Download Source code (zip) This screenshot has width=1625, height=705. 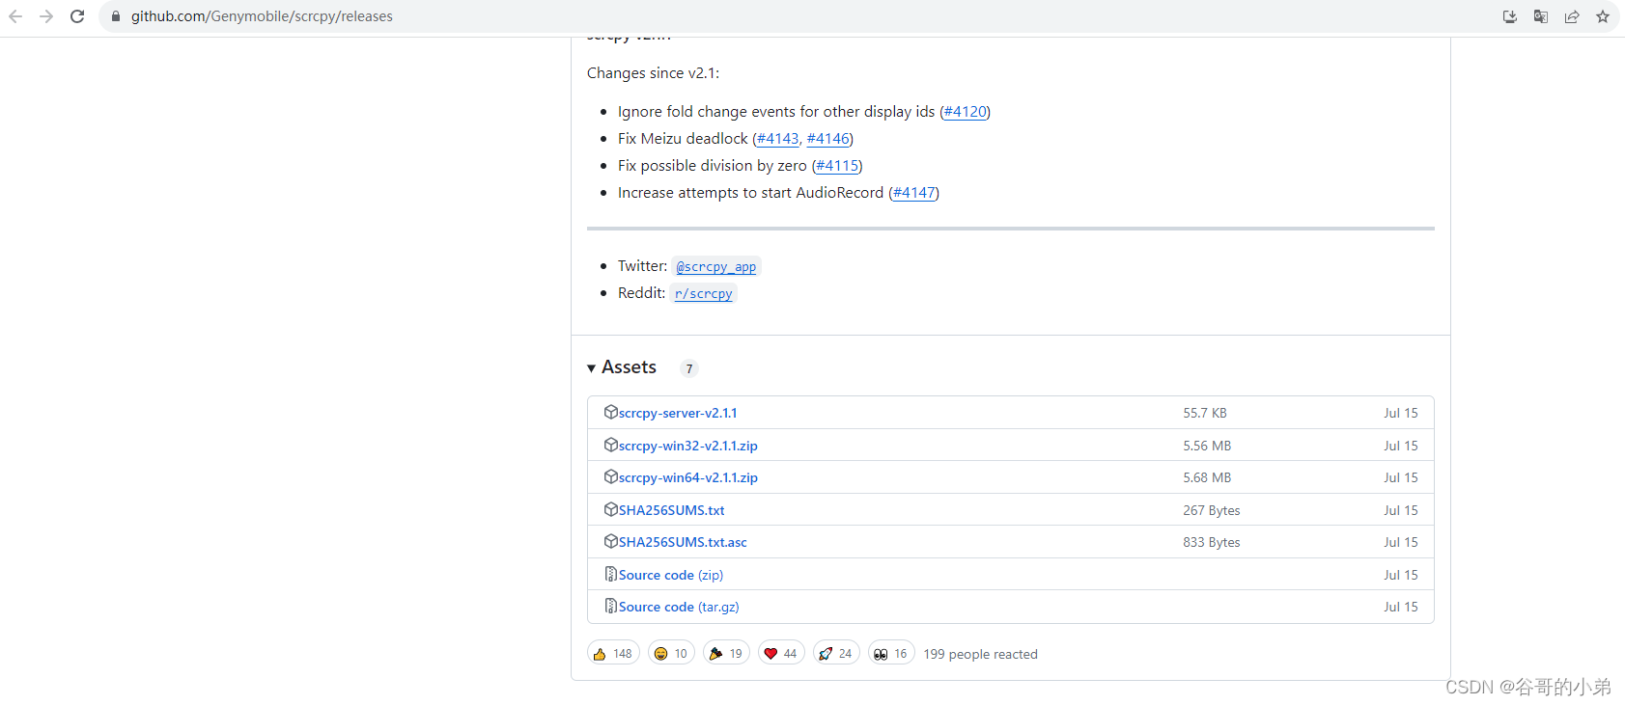671,575
